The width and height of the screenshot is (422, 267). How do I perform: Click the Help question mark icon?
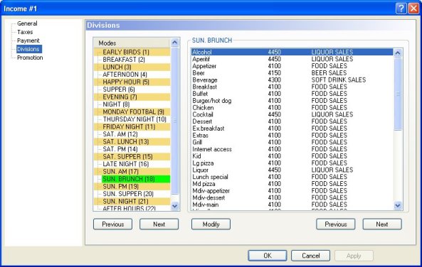tap(401, 9)
